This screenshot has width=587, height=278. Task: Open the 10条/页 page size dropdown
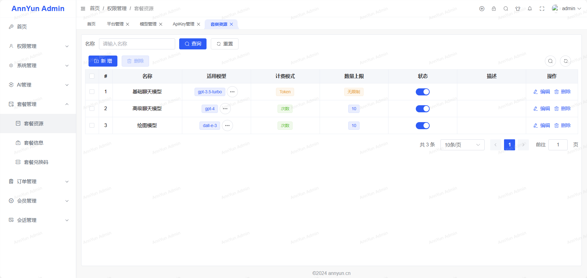[x=462, y=145]
